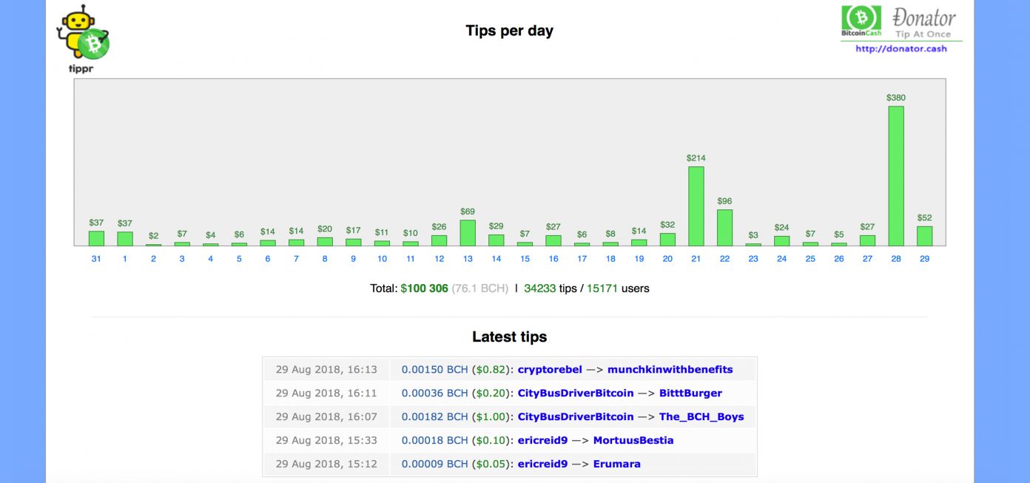Image resolution: width=1030 pixels, height=483 pixels.
Task: Open day 20 link below chart
Action: point(667,259)
